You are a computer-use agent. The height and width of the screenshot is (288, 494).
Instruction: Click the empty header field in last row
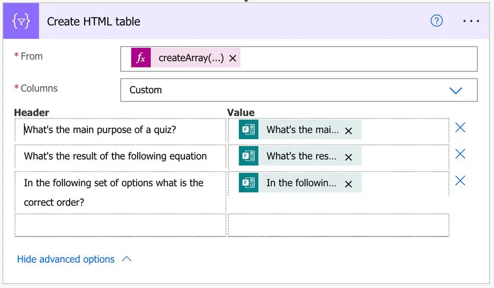click(x=120, y=225)
